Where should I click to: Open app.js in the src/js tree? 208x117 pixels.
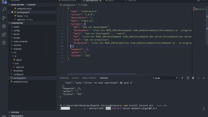pos(32,60)
